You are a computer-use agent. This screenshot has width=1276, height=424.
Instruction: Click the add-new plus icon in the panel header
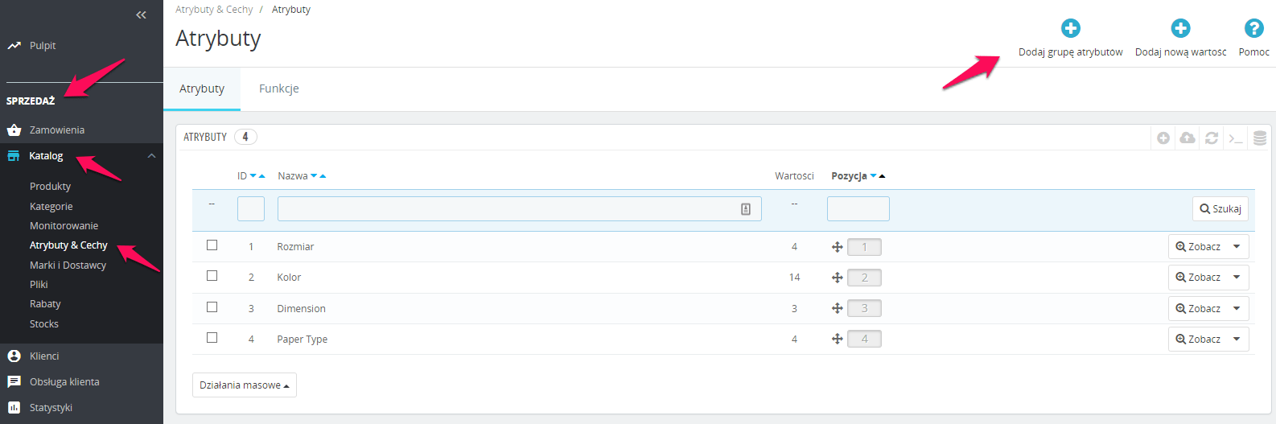click(x=1163, y=138)
